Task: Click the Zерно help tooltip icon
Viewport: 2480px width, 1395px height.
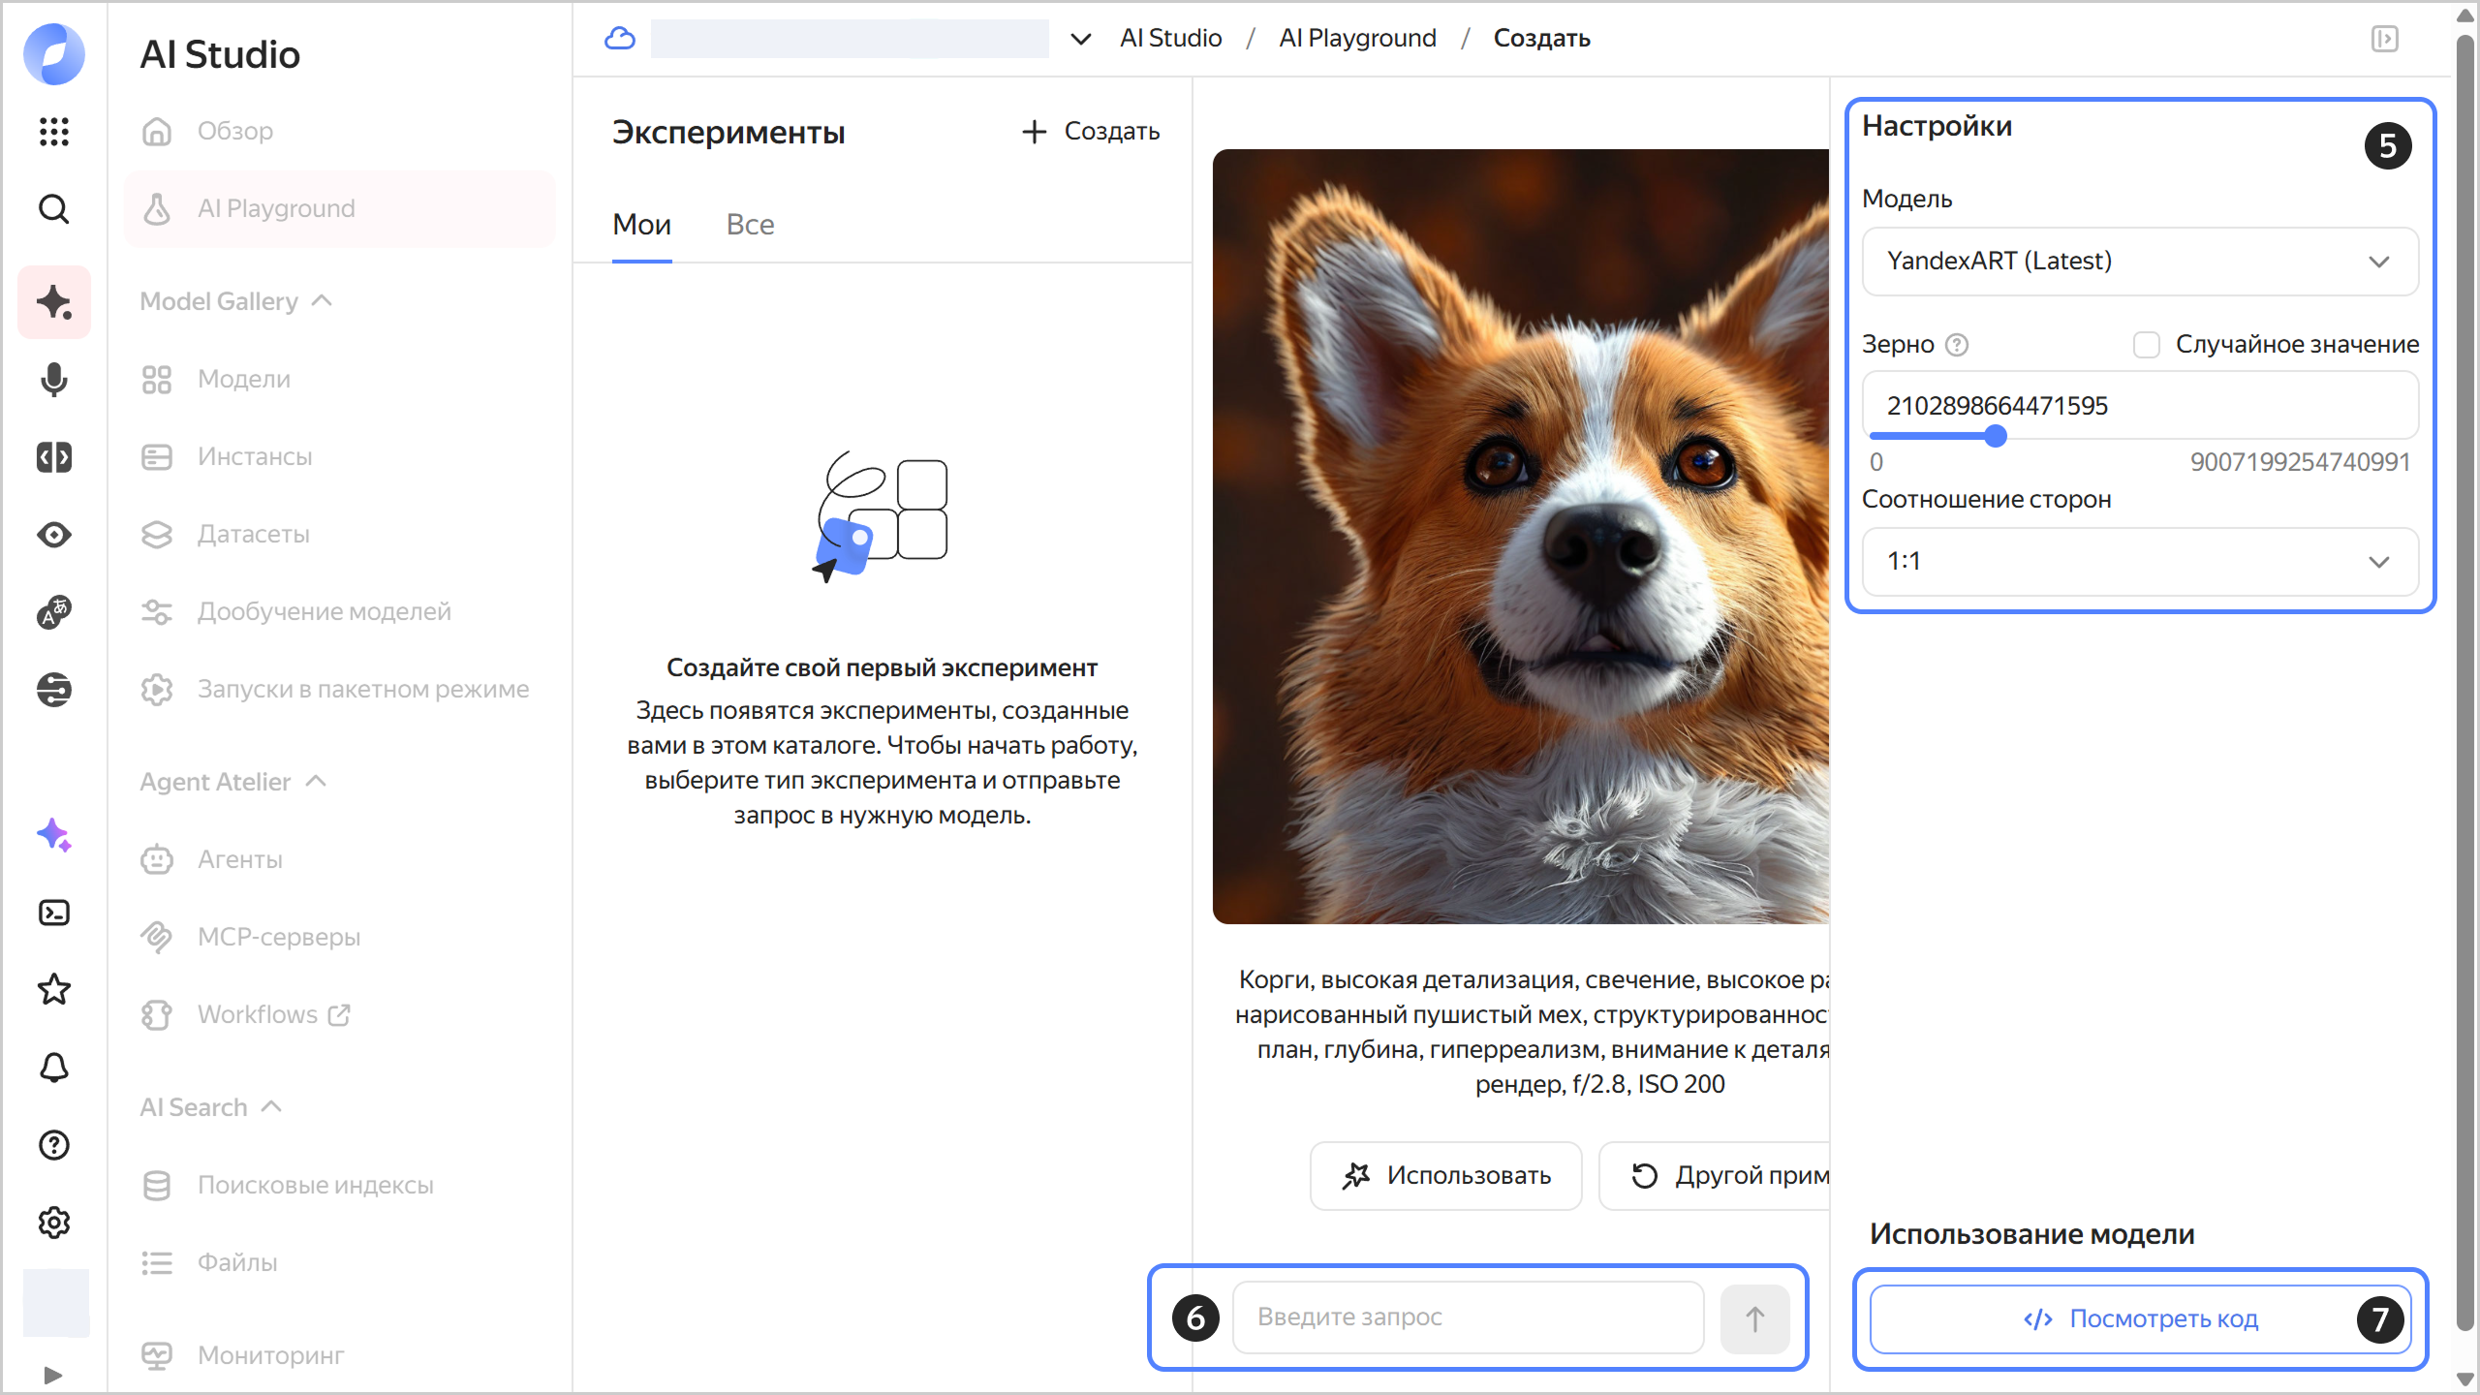Action: point(1957,345)
